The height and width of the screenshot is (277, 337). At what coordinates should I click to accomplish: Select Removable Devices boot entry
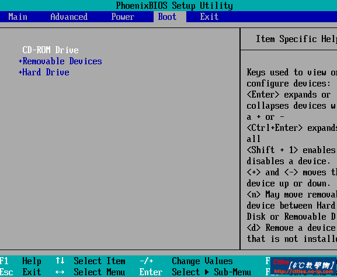(x=62, y=61)
